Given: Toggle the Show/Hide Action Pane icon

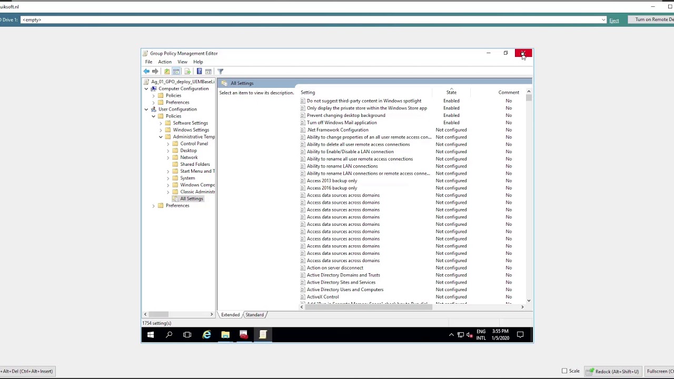Looking at the screenshot, I should coord(209,71).
